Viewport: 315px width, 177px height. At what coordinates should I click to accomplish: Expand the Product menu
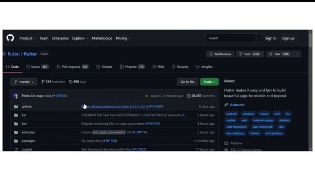pyautogui.click(x=28, y=38)
